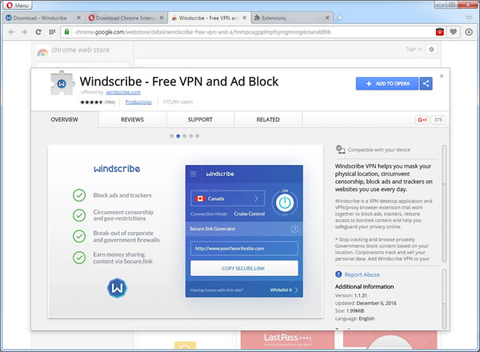The image size is (480, 352).
Task: Go back with the back arrow
Action: pyautogui.click(x=11, y=32)
